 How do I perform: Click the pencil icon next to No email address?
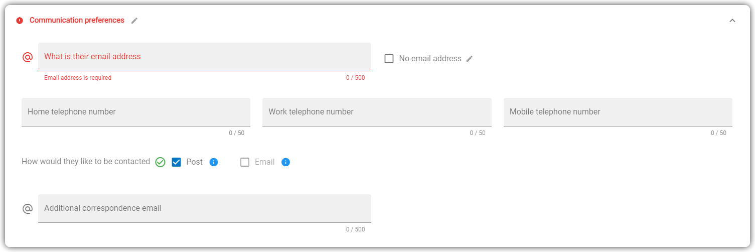click(x=470, y=59)
